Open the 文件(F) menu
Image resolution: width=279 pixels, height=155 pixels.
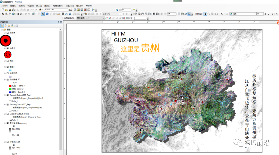pos(4,6)
